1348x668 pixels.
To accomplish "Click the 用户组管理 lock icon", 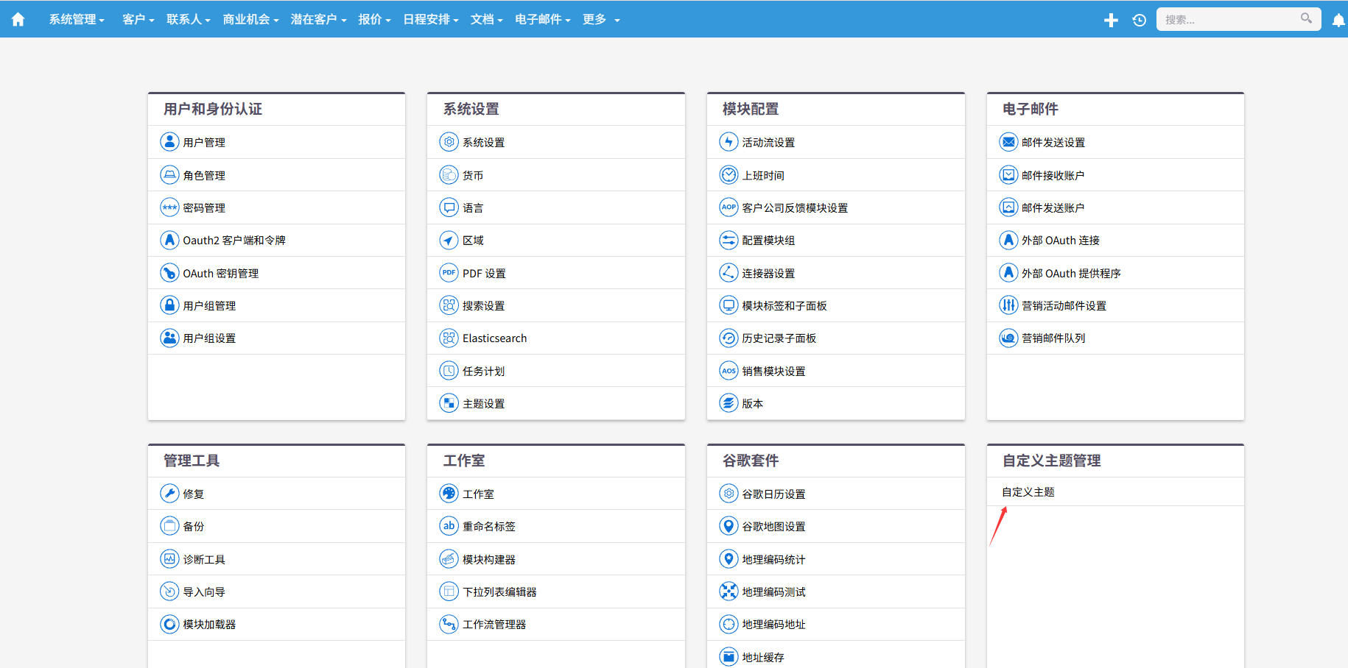I will coord(169,305).
